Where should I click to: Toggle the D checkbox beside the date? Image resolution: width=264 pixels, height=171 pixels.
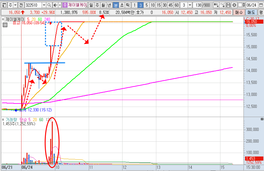click(240, 5)
